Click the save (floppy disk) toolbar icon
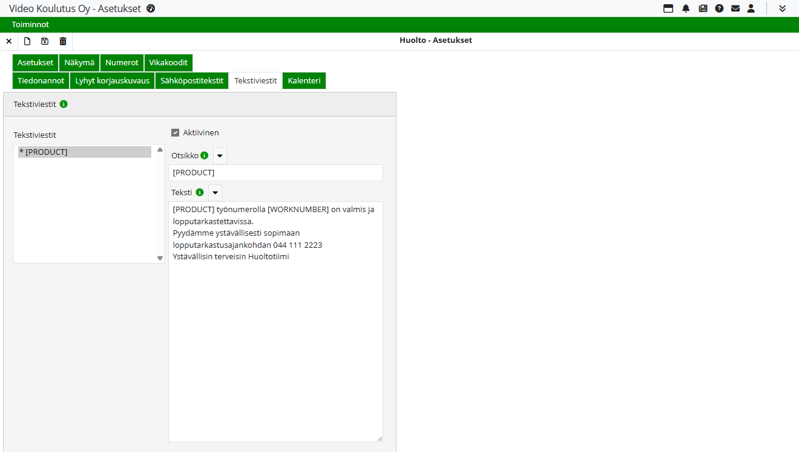799x452 pixels. (x=45, y=41)
